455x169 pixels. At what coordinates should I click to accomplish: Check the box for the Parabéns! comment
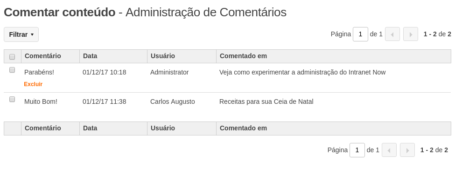click(x=12, y=70)
